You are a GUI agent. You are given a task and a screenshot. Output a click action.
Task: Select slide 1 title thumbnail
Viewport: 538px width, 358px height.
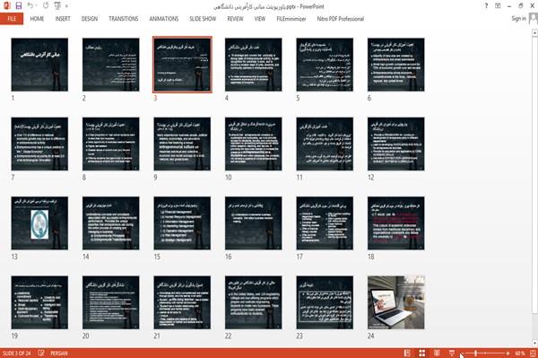point(39,65)
